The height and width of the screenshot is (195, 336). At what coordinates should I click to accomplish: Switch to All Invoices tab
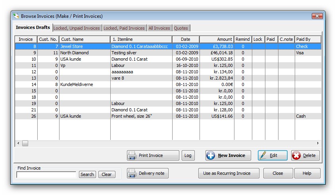[x=159, y=28]
